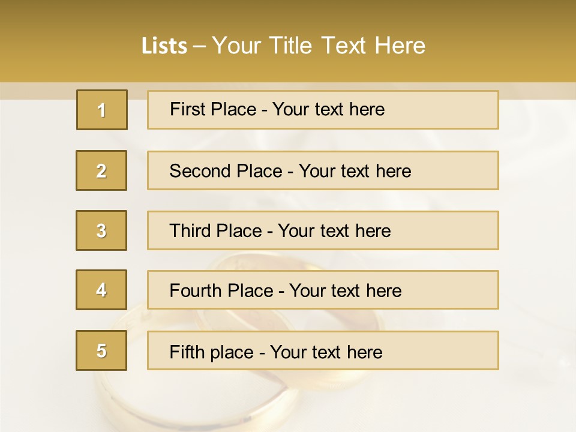Select 'Your Title Text Here' title text
576x432 pixels.
[319, 46]
